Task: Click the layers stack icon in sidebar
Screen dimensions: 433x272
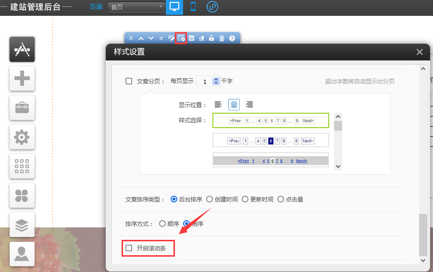Action: coord(22,225)
